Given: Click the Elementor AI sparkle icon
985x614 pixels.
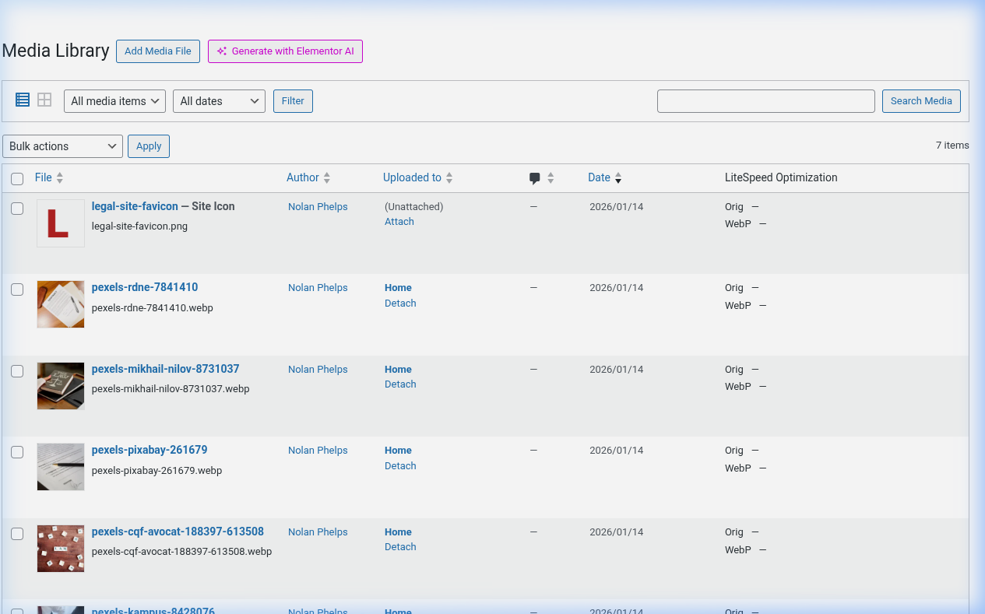Looking at the screenshot, I should tap(220, 51).
